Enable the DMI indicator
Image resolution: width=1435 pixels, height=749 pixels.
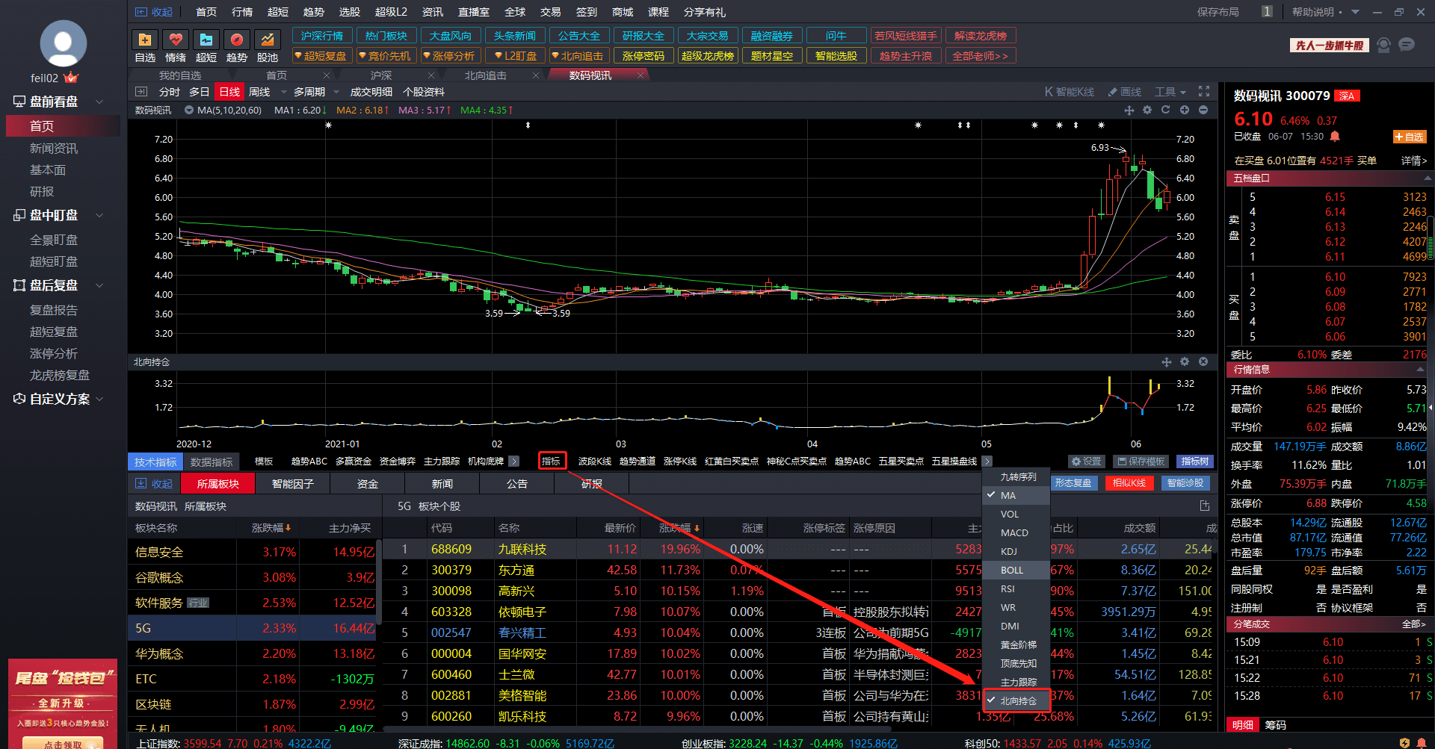1016,626
